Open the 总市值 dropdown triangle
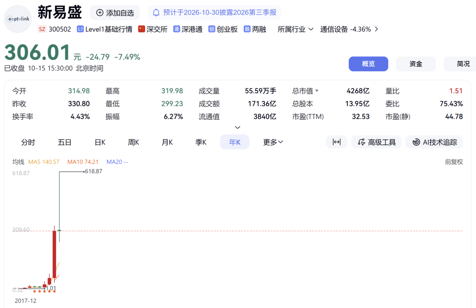The width and height of the screenshot is (476, 308). click(317, 91)
